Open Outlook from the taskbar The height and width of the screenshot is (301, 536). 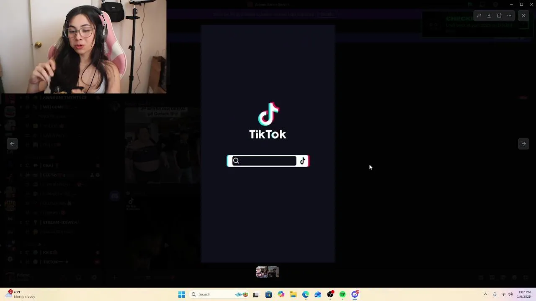tap(318, 294)
